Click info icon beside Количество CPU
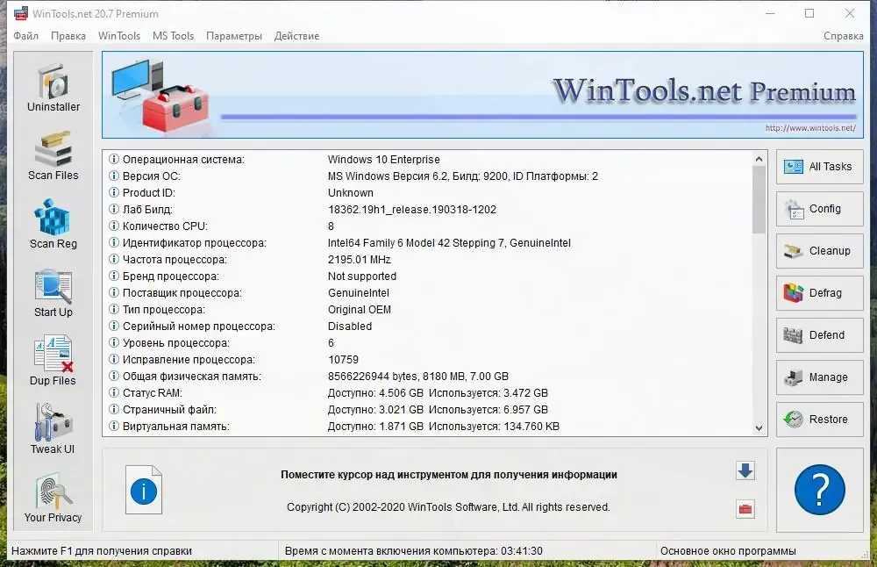This screenshot has height=567, width=877. (113, 226)
